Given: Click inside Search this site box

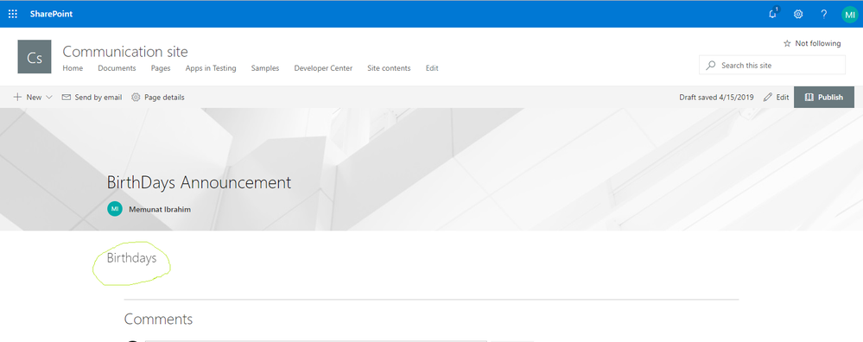Looking at the screenshot, I should [x=772, y=65].
